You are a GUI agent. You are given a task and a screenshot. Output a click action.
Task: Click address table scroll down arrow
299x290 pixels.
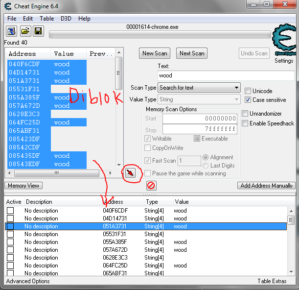click(x=291, y=271)
